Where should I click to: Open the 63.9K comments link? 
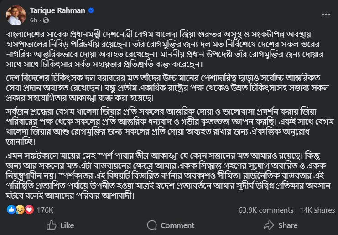pos(266,210)
